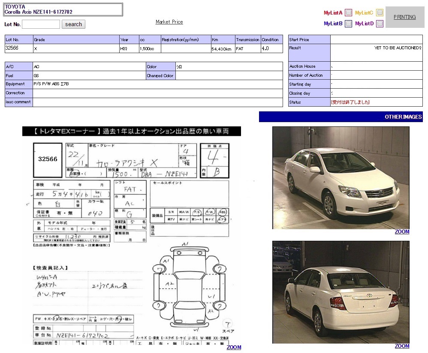Open the rear view photo of the white car
This screenshot has height=353, width=428.
(x=341, y=292)
